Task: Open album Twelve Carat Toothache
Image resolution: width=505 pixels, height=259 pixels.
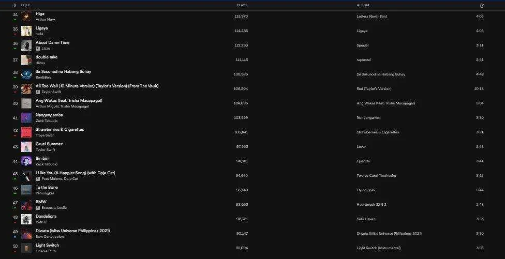Action: click(377, 176)
